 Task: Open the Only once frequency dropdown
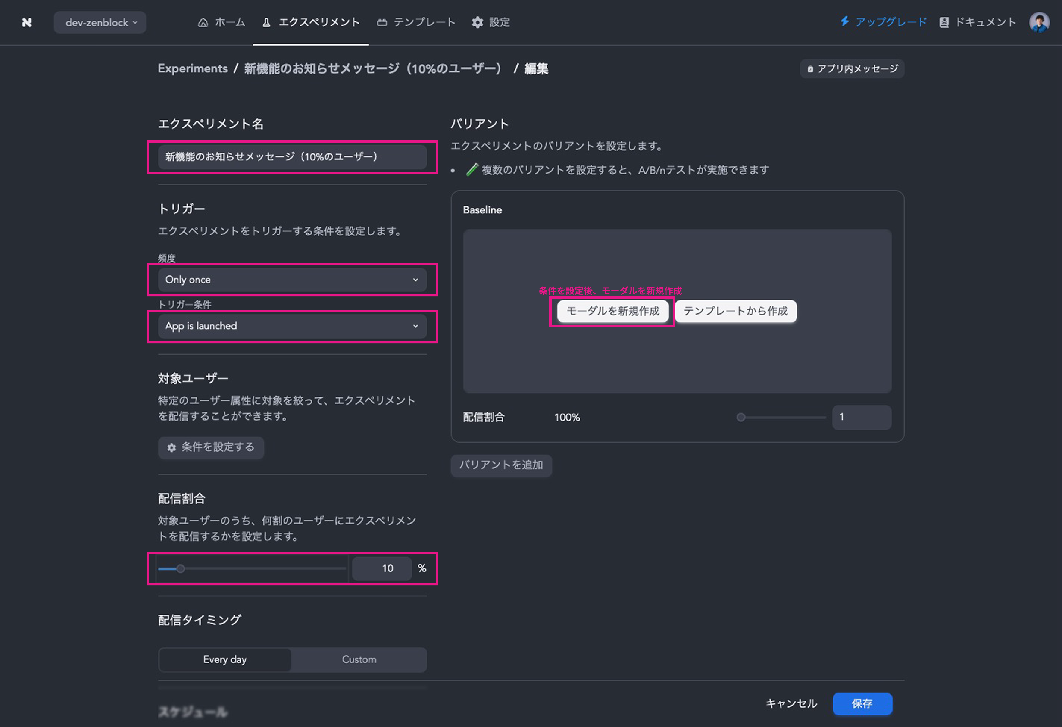coord(292,280)
